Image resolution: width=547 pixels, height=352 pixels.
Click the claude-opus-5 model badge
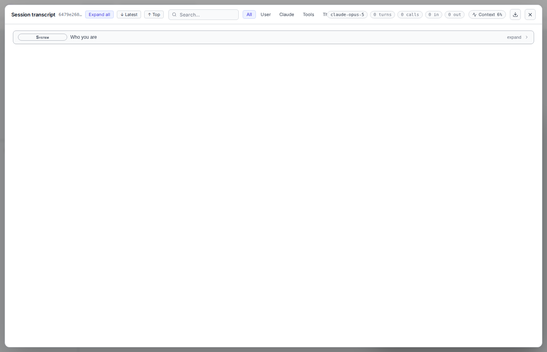pyautogui.click(x=347, y=14)
